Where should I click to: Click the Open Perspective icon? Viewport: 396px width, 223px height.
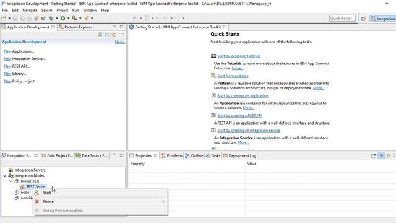click(363, 19)
